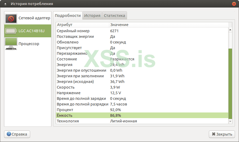Click the scrollbar down arrow

point(230,121)
